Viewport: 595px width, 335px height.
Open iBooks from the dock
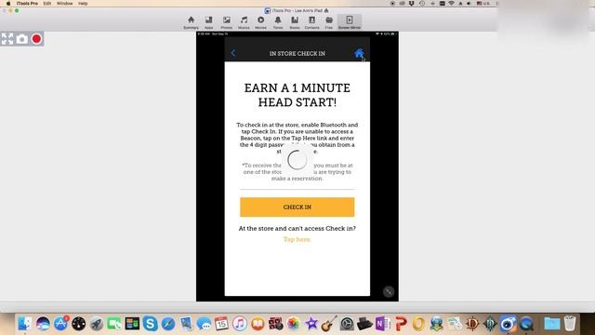tap(258, 324)
